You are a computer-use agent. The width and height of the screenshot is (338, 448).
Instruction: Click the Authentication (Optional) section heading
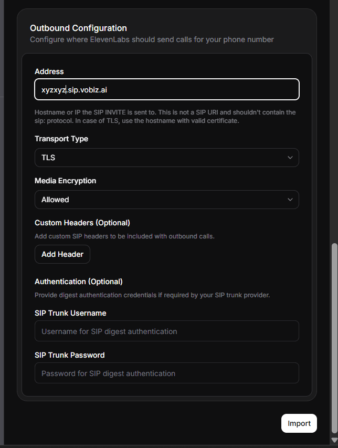coord(78,282)
